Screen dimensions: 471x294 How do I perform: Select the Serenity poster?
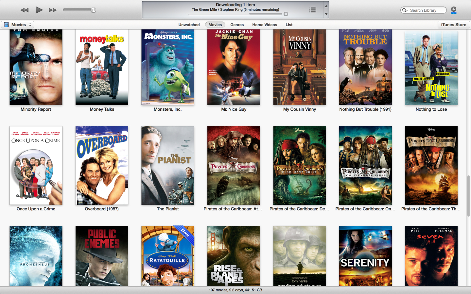click(365, 256)
